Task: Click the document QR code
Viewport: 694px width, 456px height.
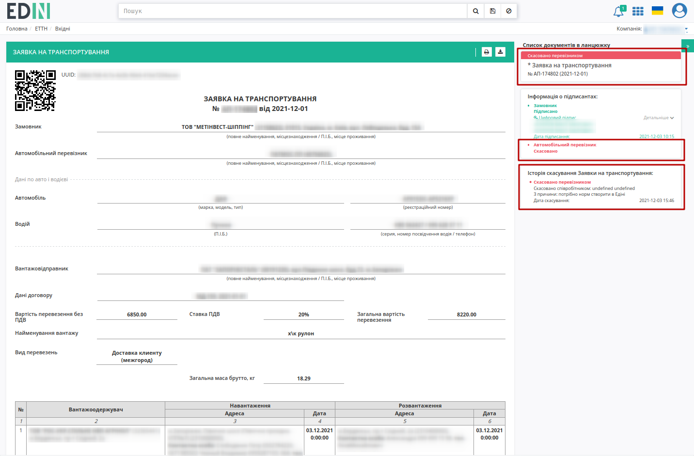Action: click(x=35, y=91)
